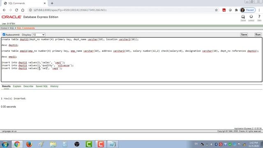Switch to the Explain tab
The width and height of the screenshot is (263, 148).
click(x=17, y=86)
